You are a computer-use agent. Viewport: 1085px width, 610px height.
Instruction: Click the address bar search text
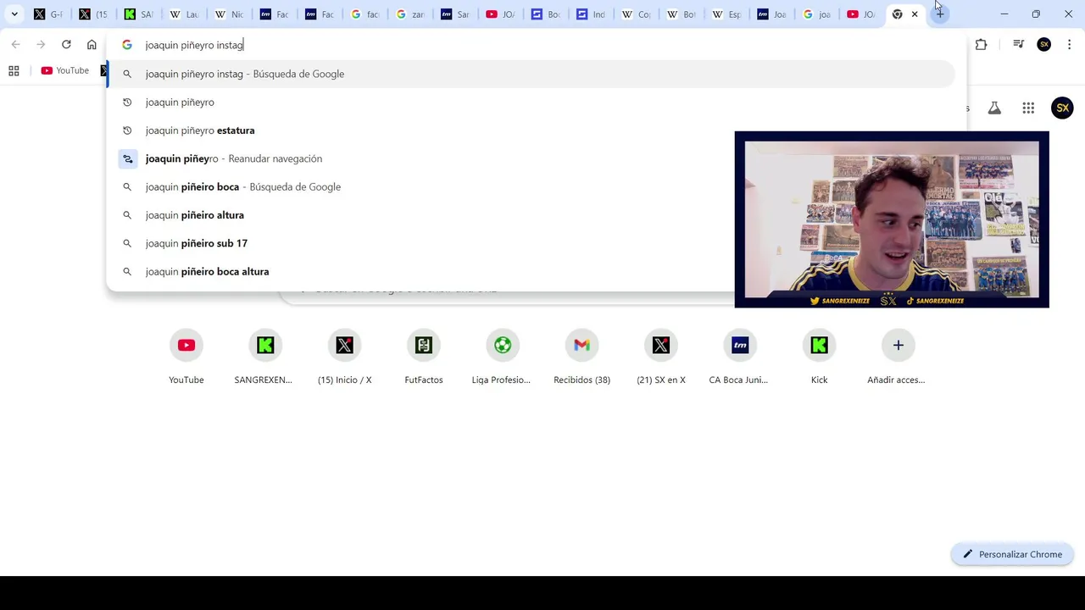(x=194, y=45)
